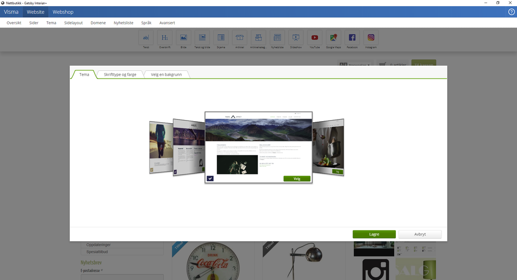This screenshot has height=280, width=517.
Task: Add a YouTube video element
Action: click(x=315, y=38)
